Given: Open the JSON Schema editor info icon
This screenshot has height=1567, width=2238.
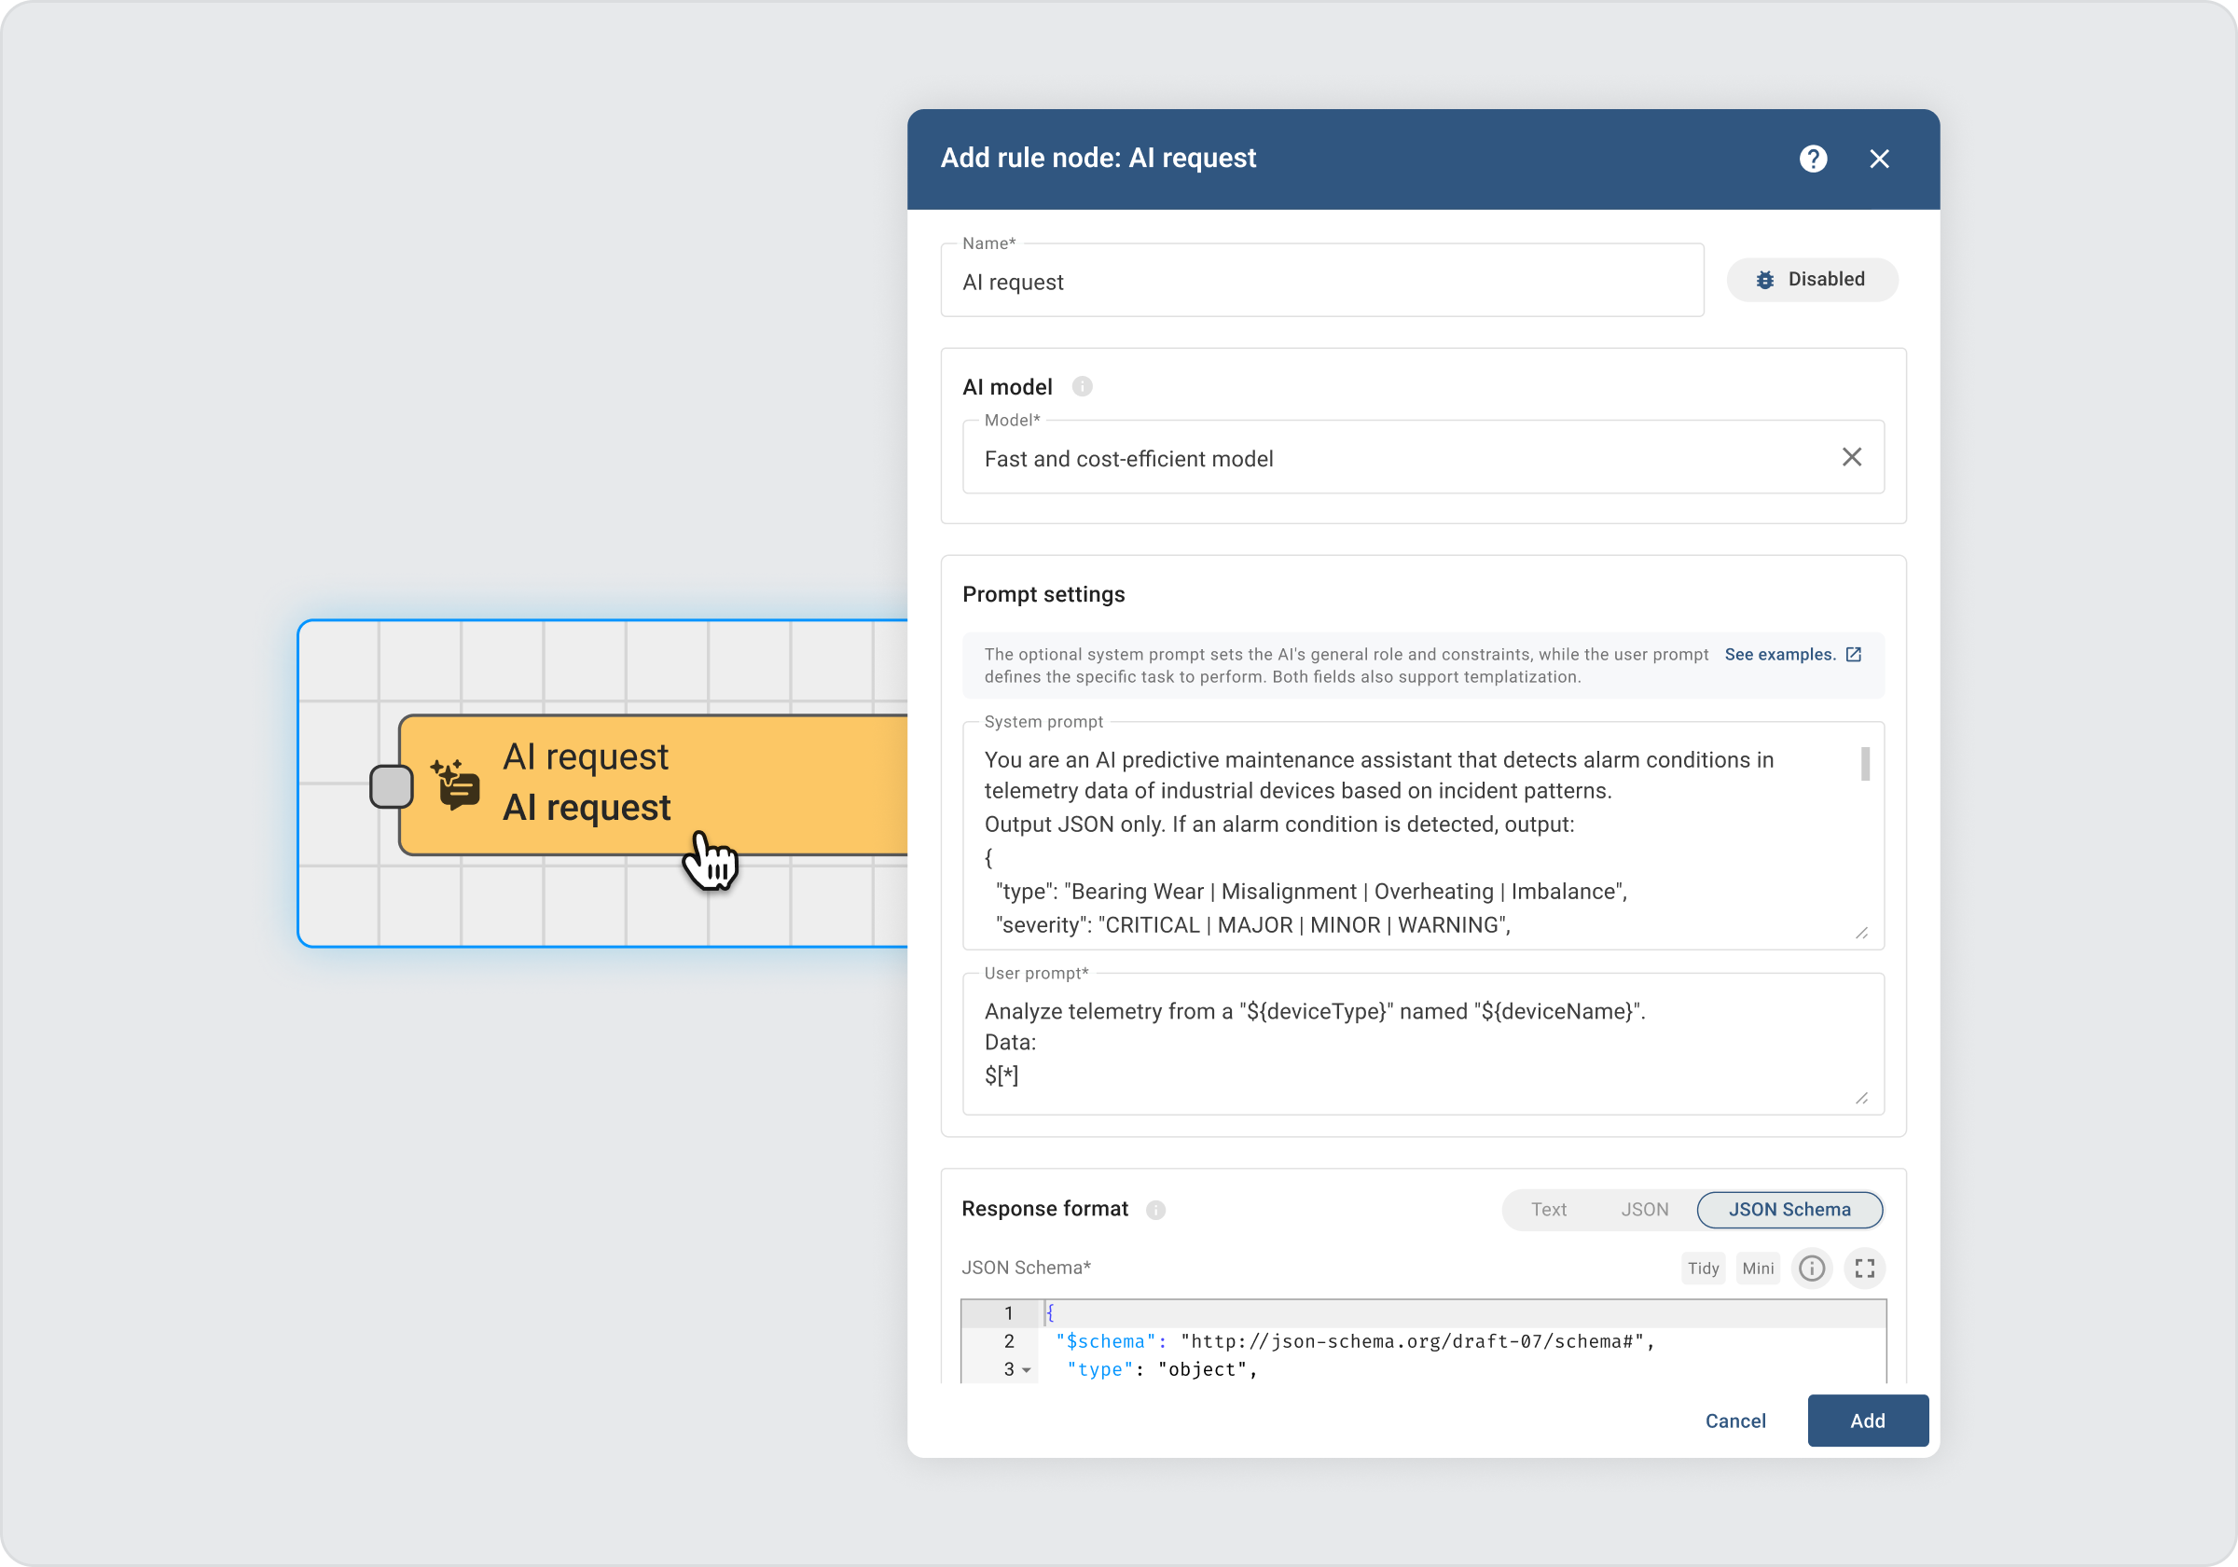Looking at the screenshot, I should point(1811,1268).
